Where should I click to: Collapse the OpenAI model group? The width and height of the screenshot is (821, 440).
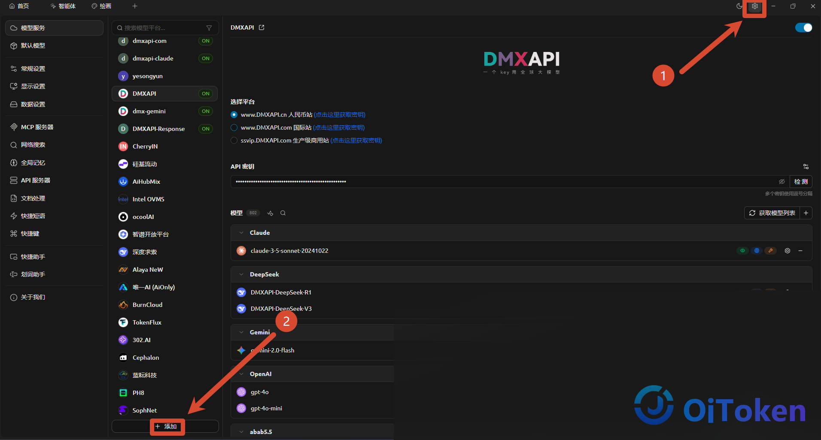[241, 374]
